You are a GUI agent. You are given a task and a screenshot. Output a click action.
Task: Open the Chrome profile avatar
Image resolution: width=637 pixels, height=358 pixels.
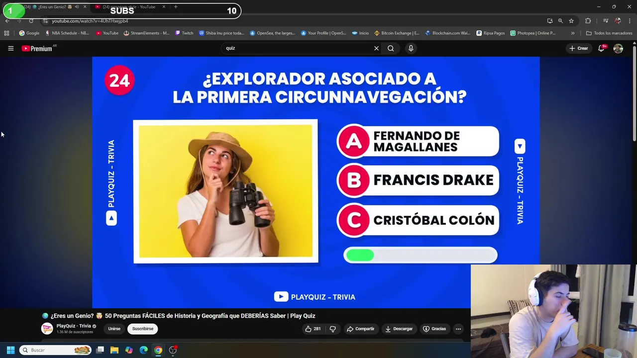(618, 21)
